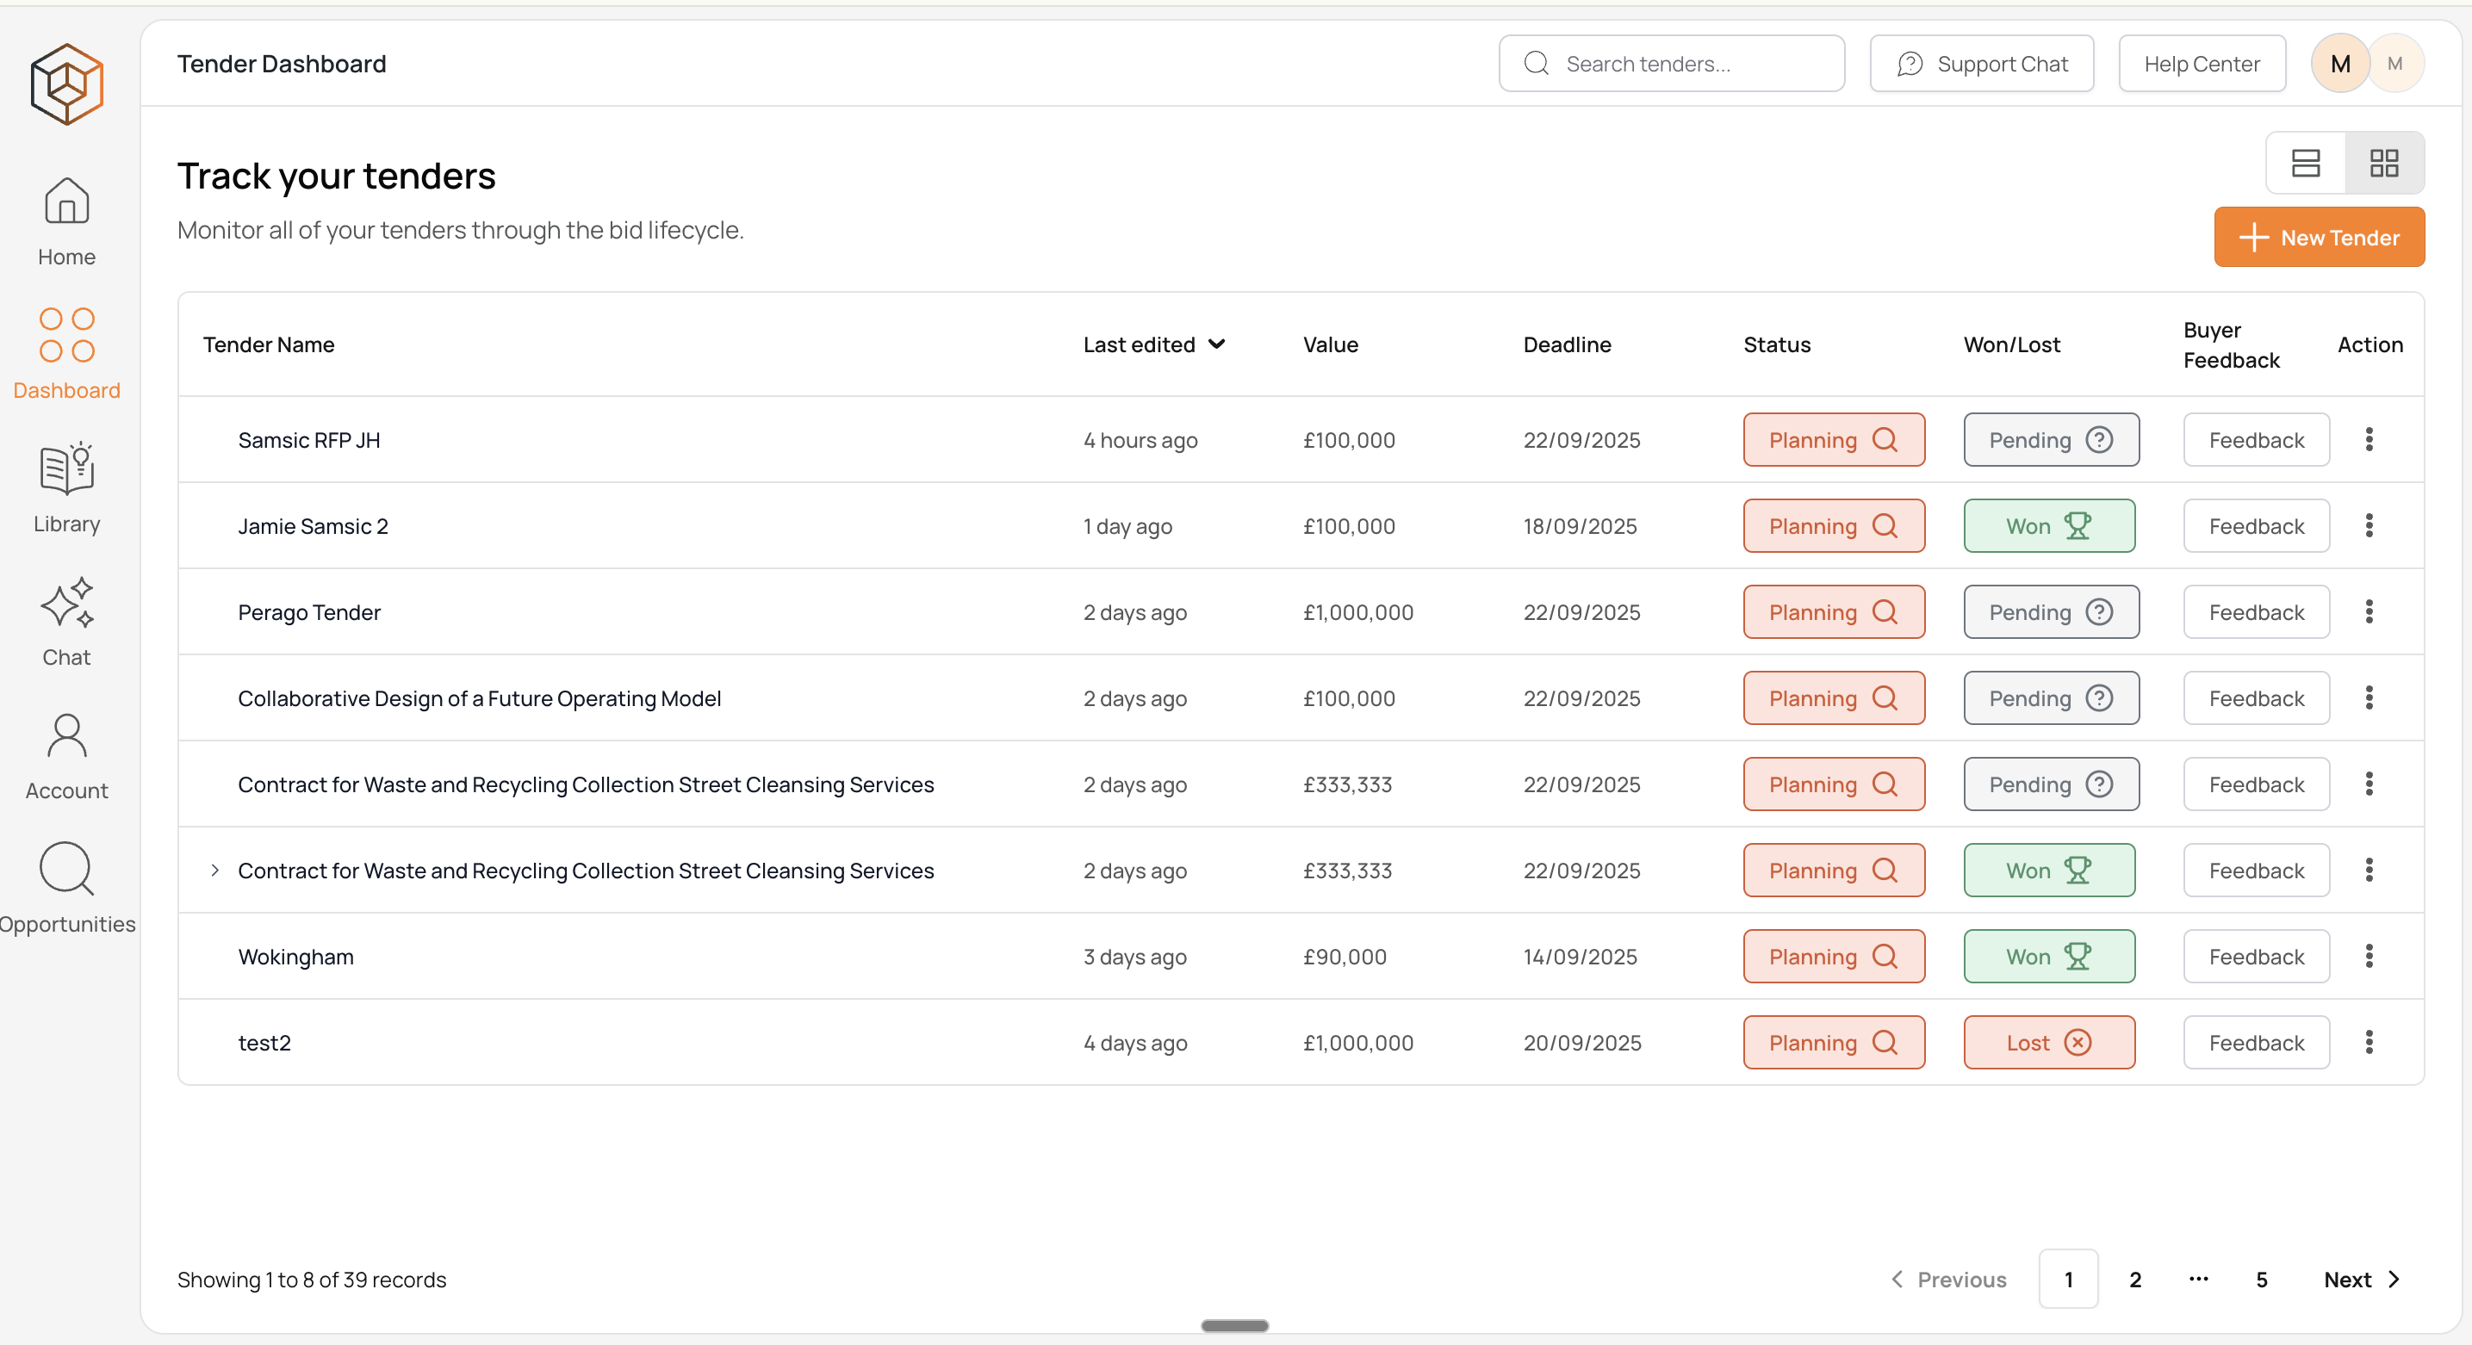The height and width of the screenshot is (1345, 2472).
Task: Open Feedback for test2 tender
Action: (x=2255, y=1042)
